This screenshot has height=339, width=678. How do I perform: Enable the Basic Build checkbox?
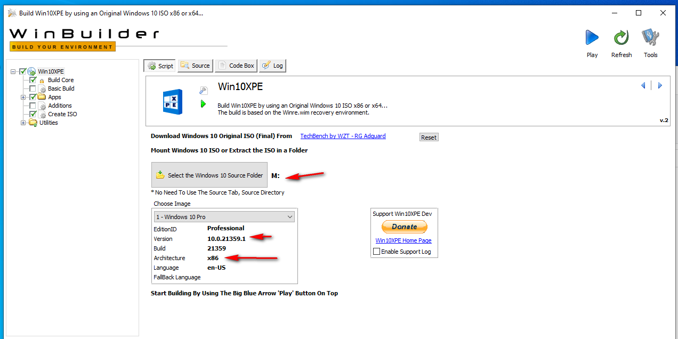[x=33, y=88]
